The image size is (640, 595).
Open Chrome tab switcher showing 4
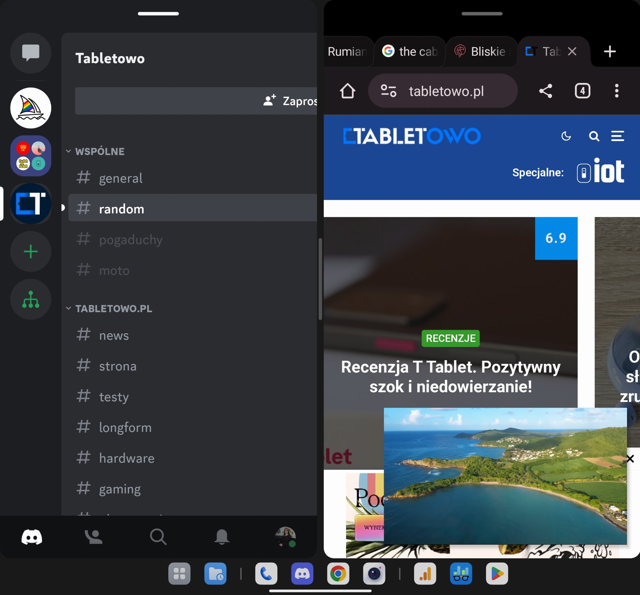(582, 91)
